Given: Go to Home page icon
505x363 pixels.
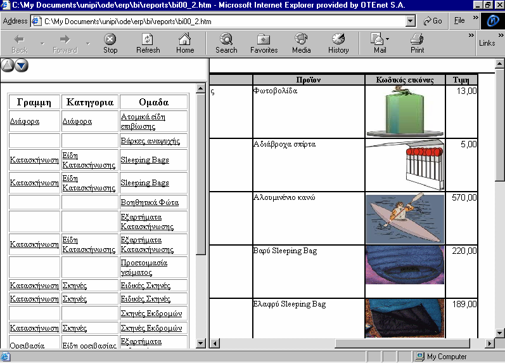Looking at the screenshot, I should pos(185,39).
